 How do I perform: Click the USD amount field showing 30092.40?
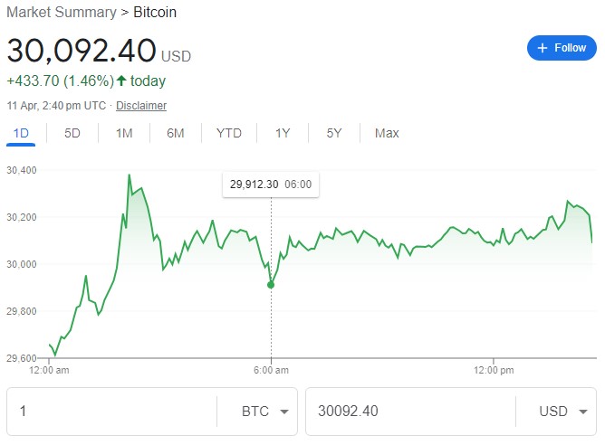(x=410, y=412)
